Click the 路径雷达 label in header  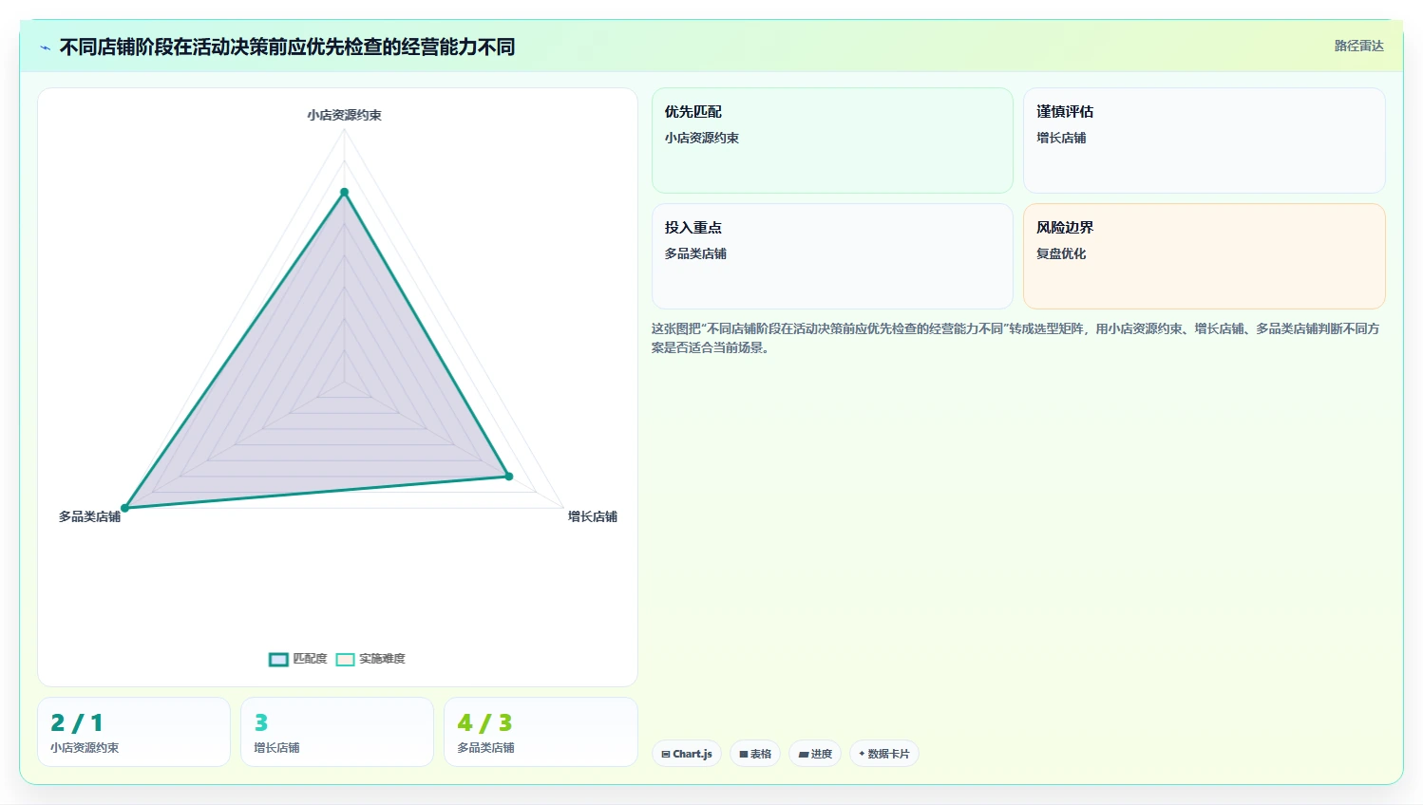click(1358, 46)
